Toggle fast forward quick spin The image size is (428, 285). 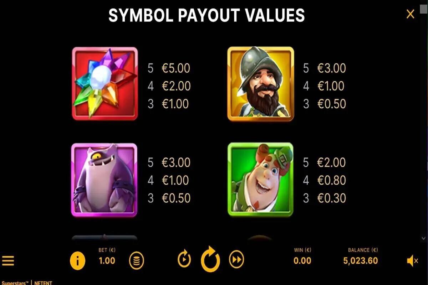coord(236,260)
